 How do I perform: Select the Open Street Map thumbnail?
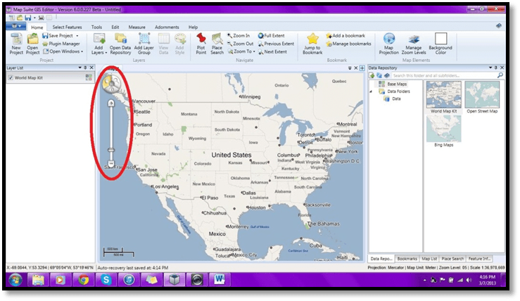click(x=482, y=96)
